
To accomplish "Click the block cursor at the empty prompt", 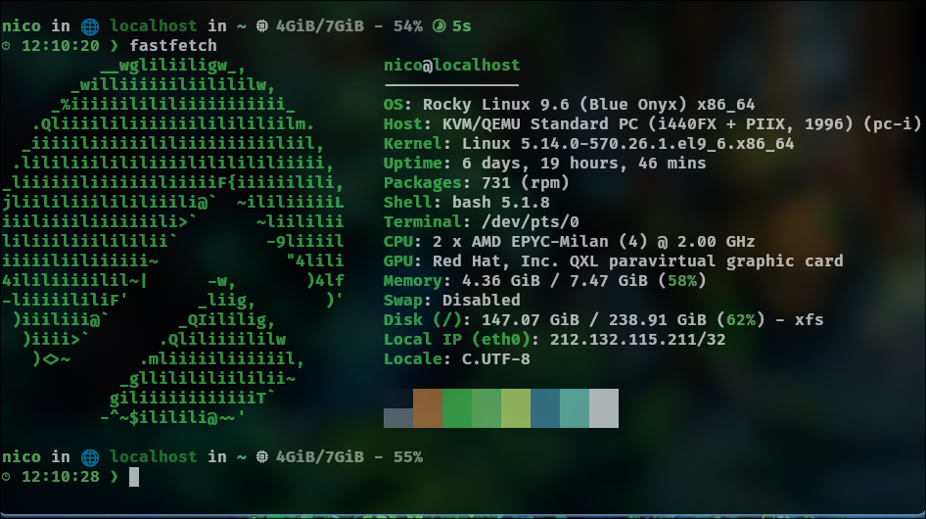I will point(134,477).
